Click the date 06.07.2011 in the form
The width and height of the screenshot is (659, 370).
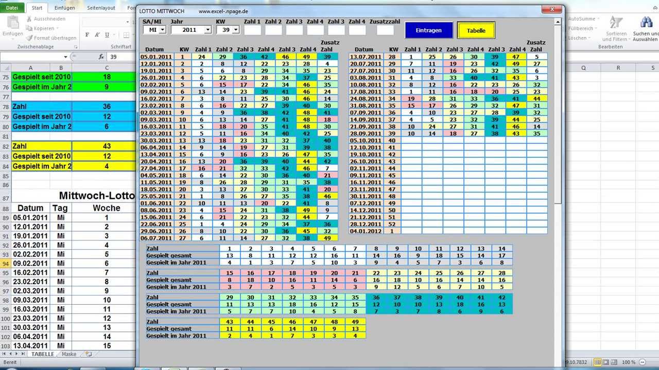pos(157,238)
